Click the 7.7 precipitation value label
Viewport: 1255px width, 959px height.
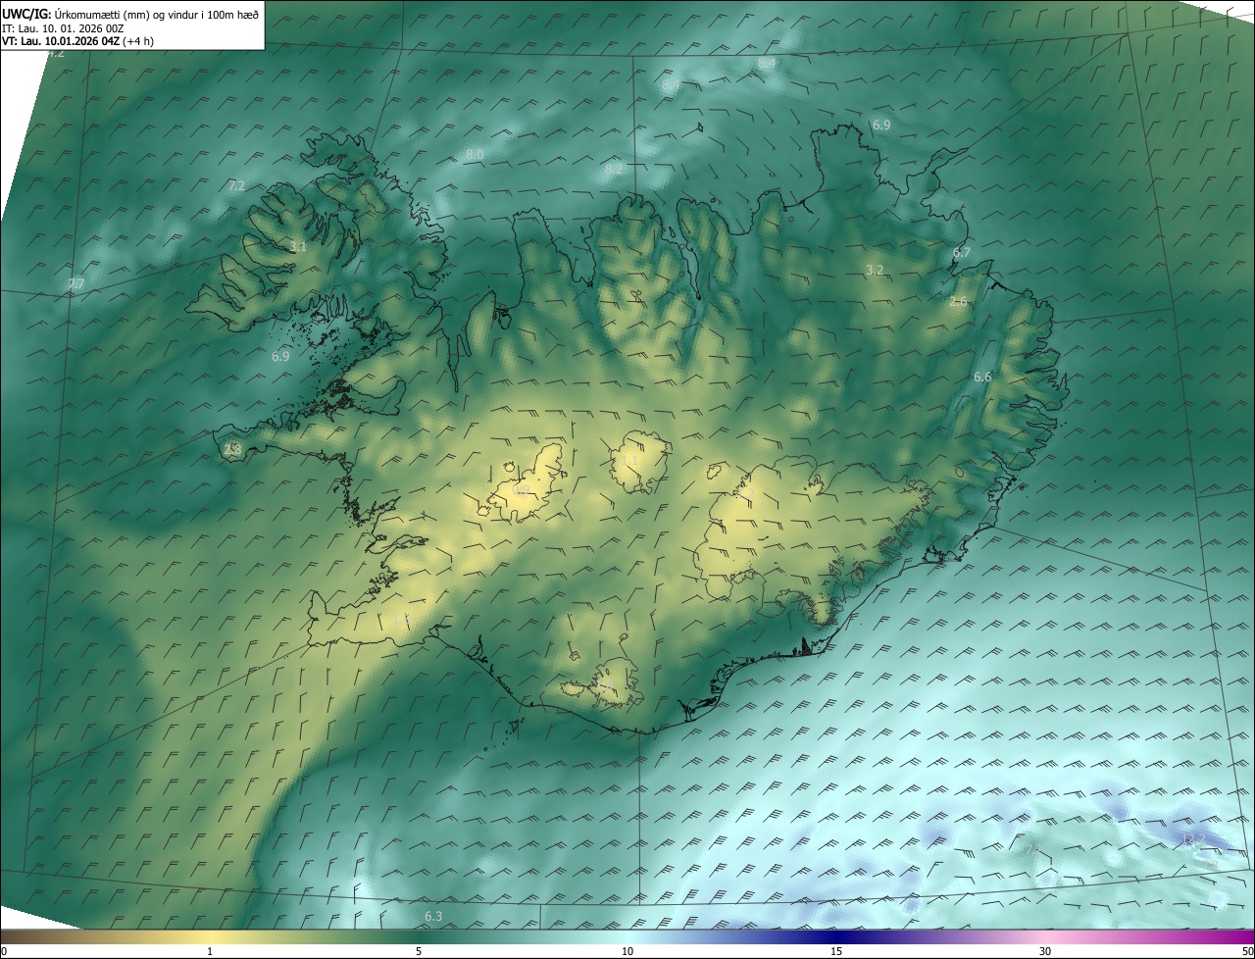(76, 284)
